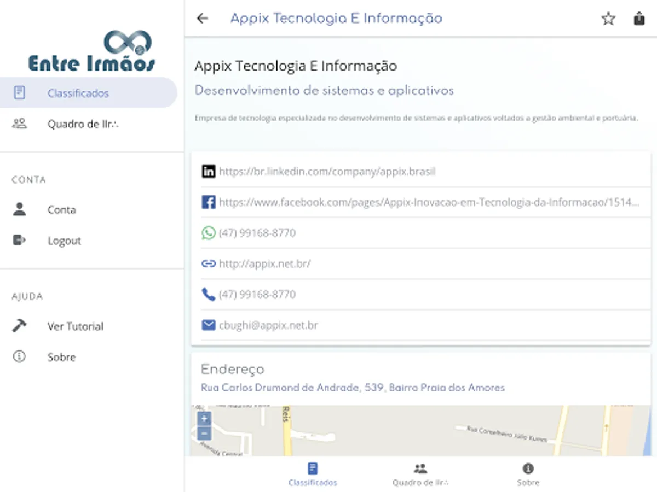
Task: Open Ver Tutorial menu item
Action: [x=89, y=326]
